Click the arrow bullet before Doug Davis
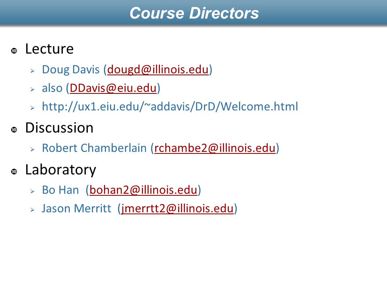 click(x=32, y=71)
